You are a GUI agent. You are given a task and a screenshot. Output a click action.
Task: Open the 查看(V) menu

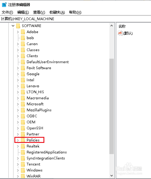point(39,12)
